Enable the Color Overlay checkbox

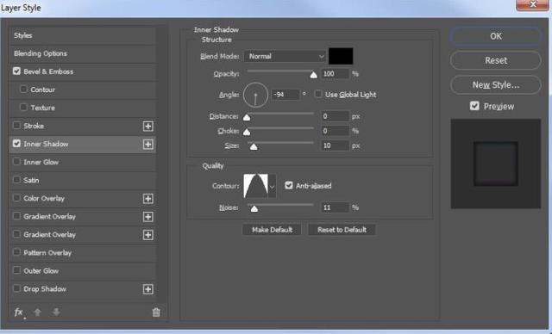16,198
